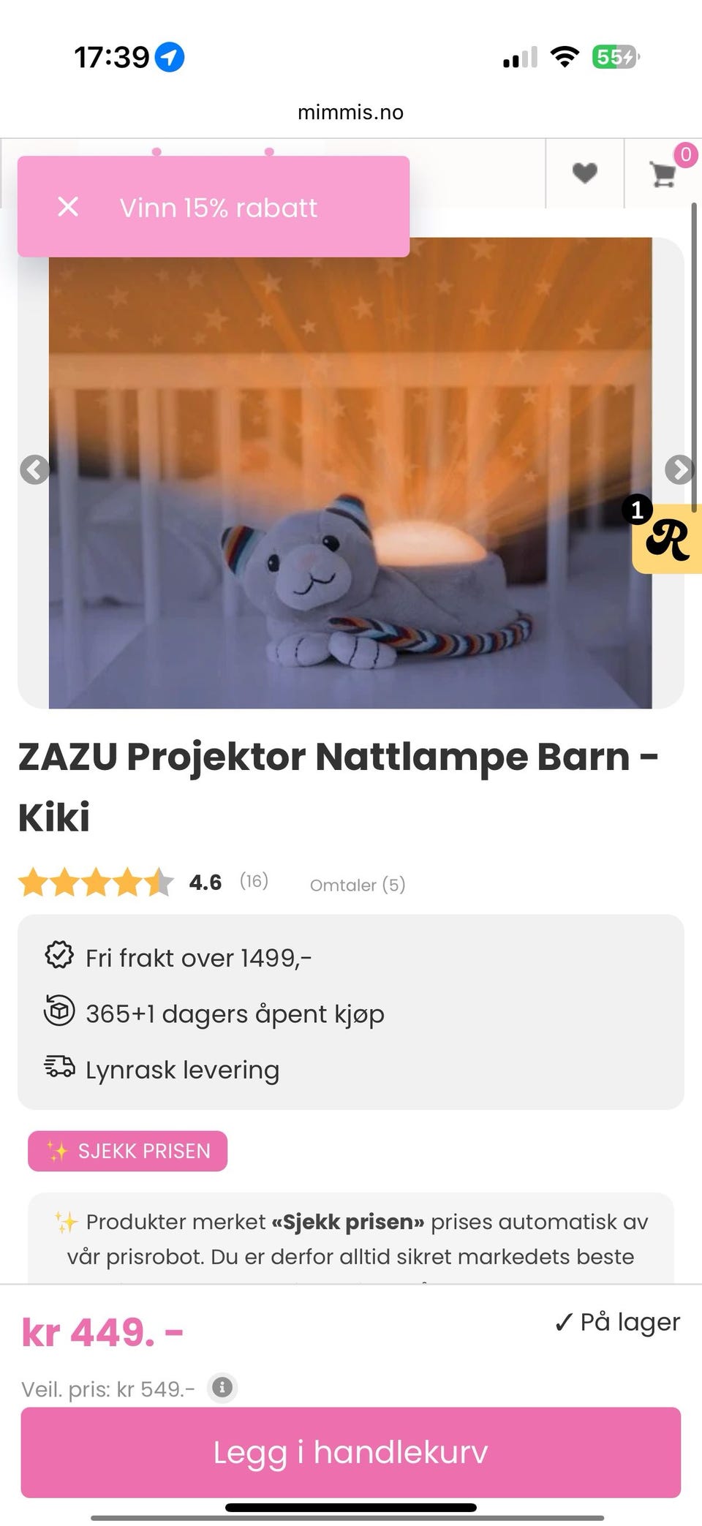Image resolution: width=702 pixels, height=1526 pixels.
Task: Tap the SJEKK PRISEN badge
Action: 128,1151
